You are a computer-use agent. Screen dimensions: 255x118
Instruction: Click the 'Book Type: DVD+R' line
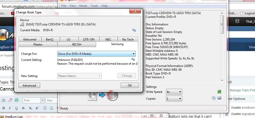tap(158, 73)
